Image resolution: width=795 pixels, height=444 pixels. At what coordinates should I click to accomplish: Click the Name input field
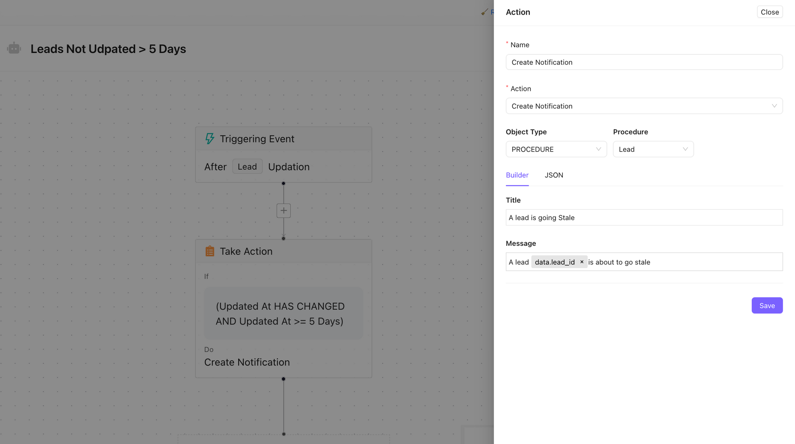tap(644, 62)
